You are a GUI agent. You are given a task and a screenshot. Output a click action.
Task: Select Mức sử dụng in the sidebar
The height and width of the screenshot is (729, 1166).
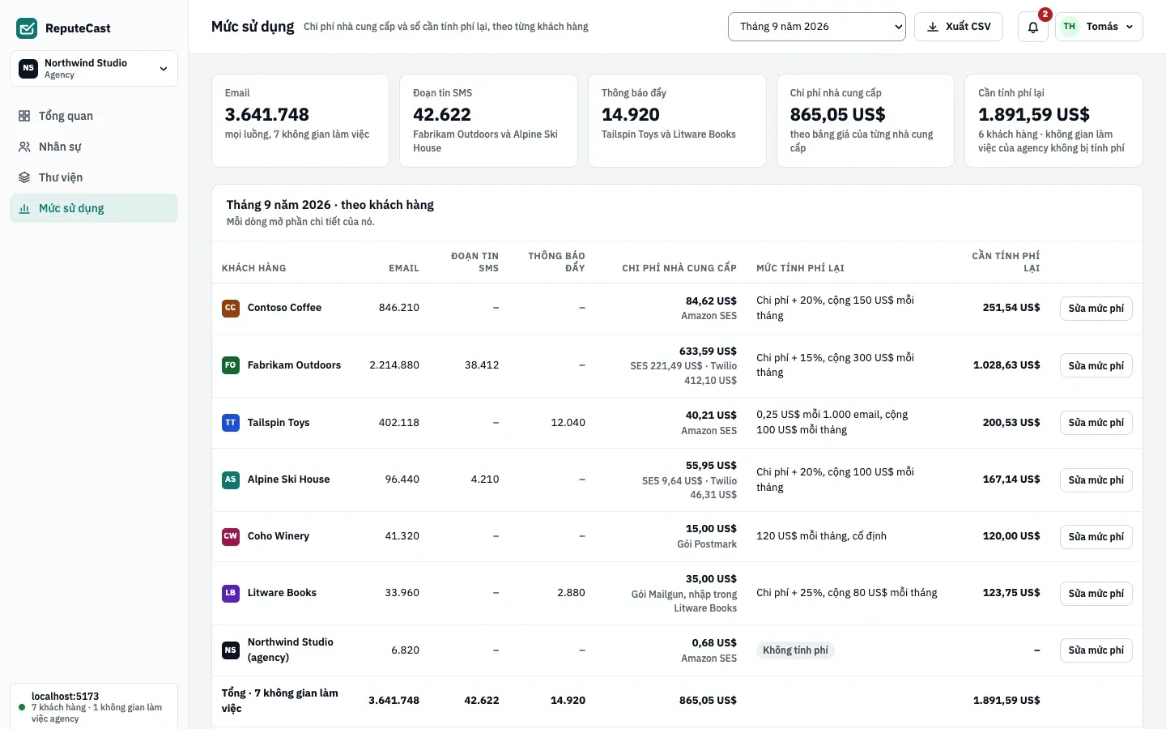tap(94, 208)
